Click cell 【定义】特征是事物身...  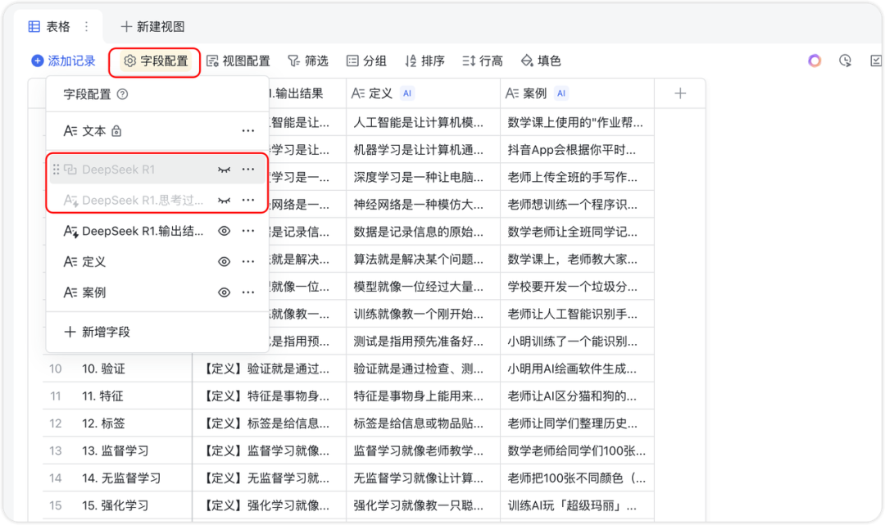(270, 396)
